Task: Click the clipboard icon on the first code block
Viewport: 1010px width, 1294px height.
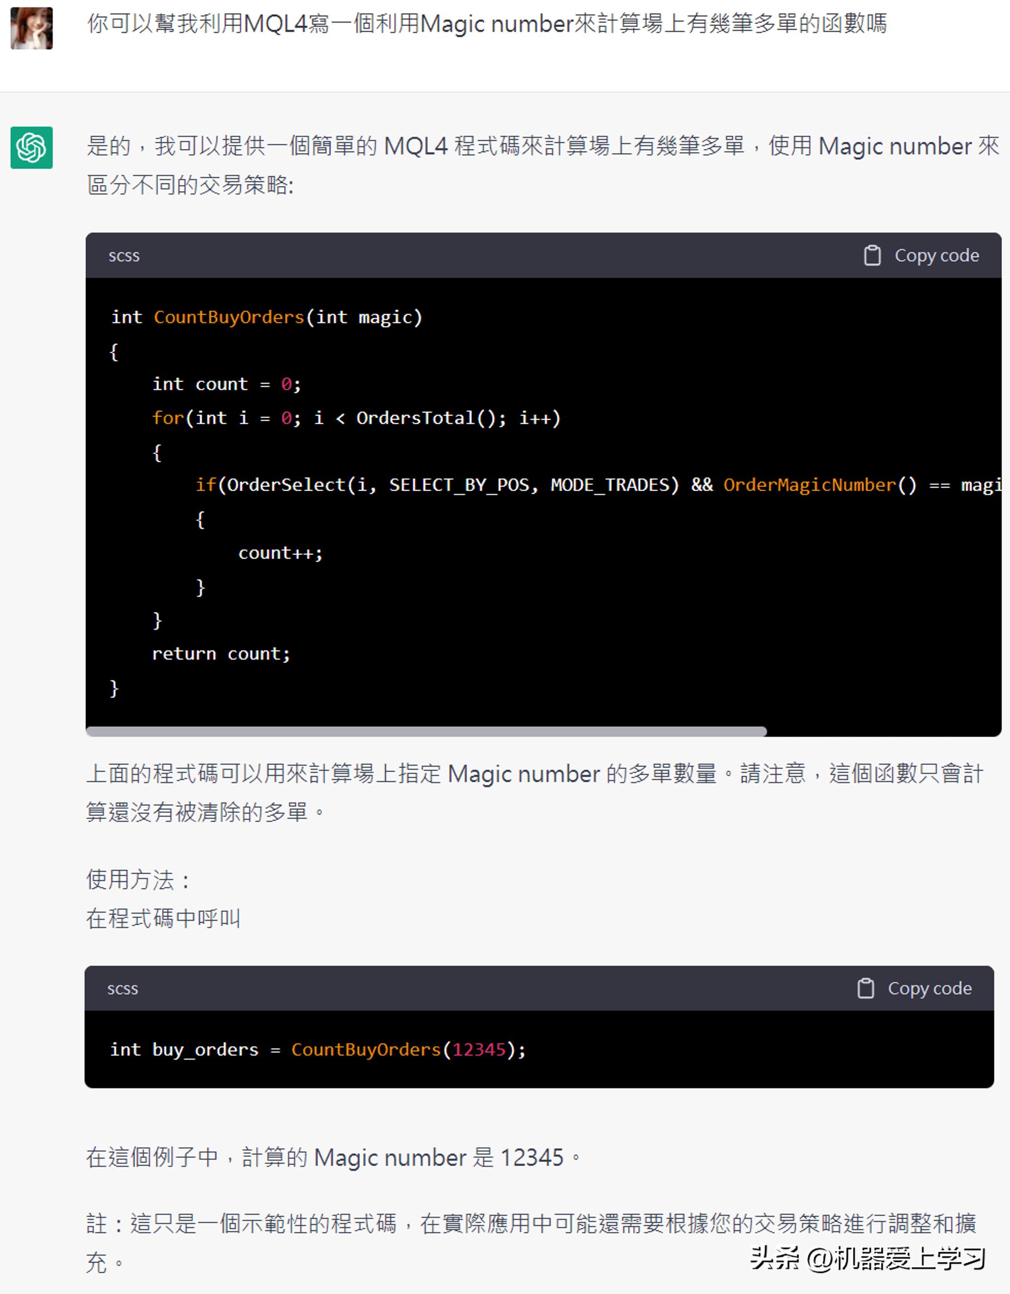Action: 873,255
